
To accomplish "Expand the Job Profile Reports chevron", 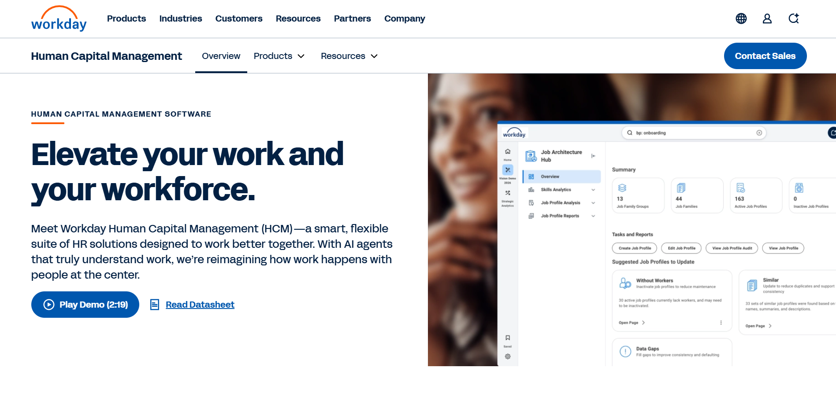I will point(593,216).
